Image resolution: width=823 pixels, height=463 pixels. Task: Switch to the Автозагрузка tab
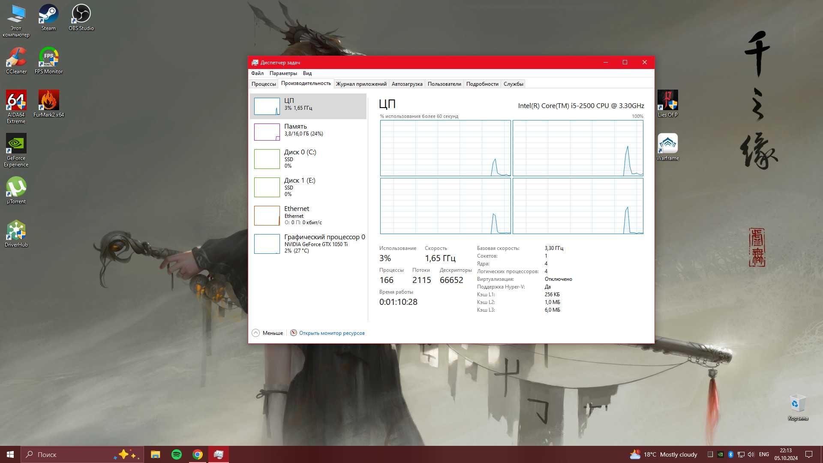pos(407,84)
